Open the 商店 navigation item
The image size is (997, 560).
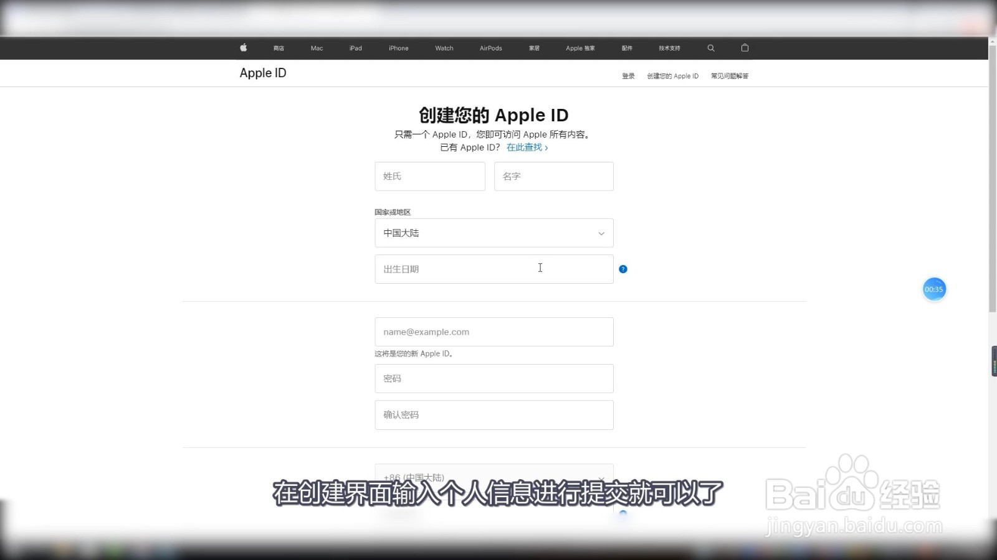pos(279,49)
